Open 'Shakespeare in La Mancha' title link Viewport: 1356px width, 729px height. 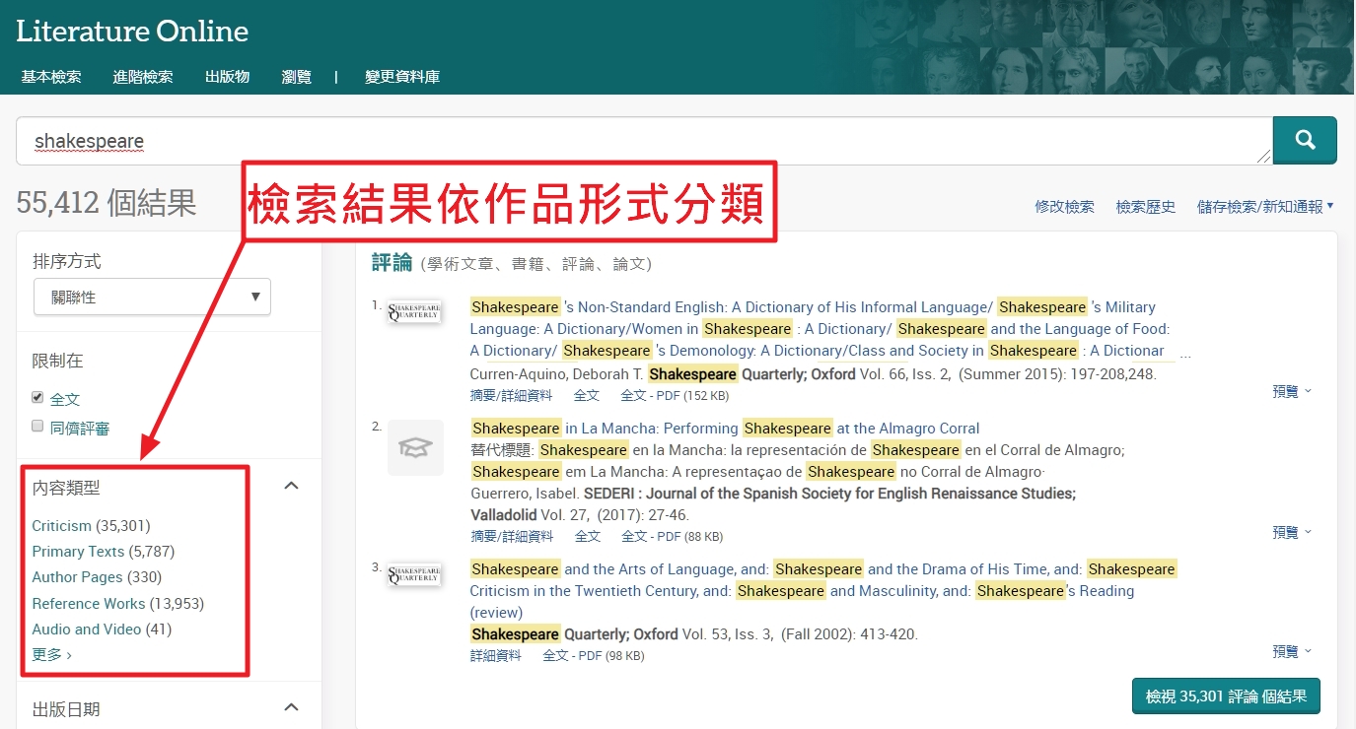(725, 428)
